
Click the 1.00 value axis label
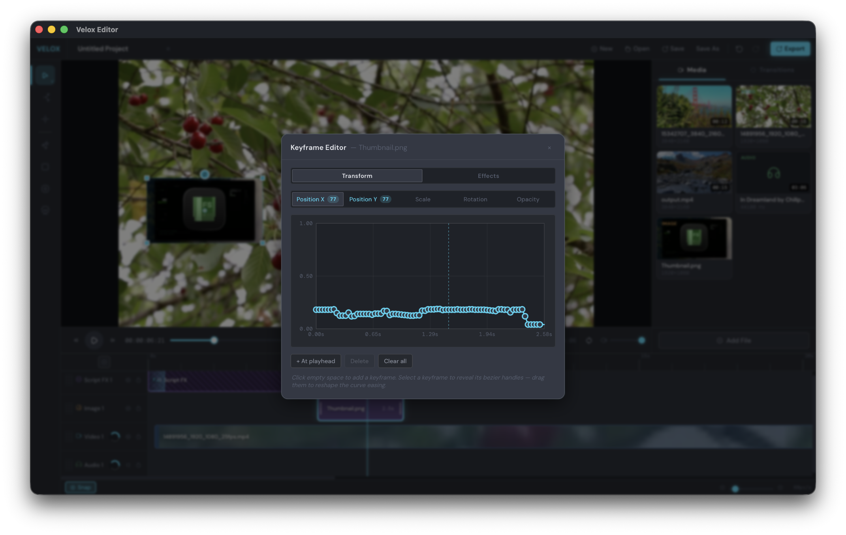pyautogui.click(x=306, y=223)
